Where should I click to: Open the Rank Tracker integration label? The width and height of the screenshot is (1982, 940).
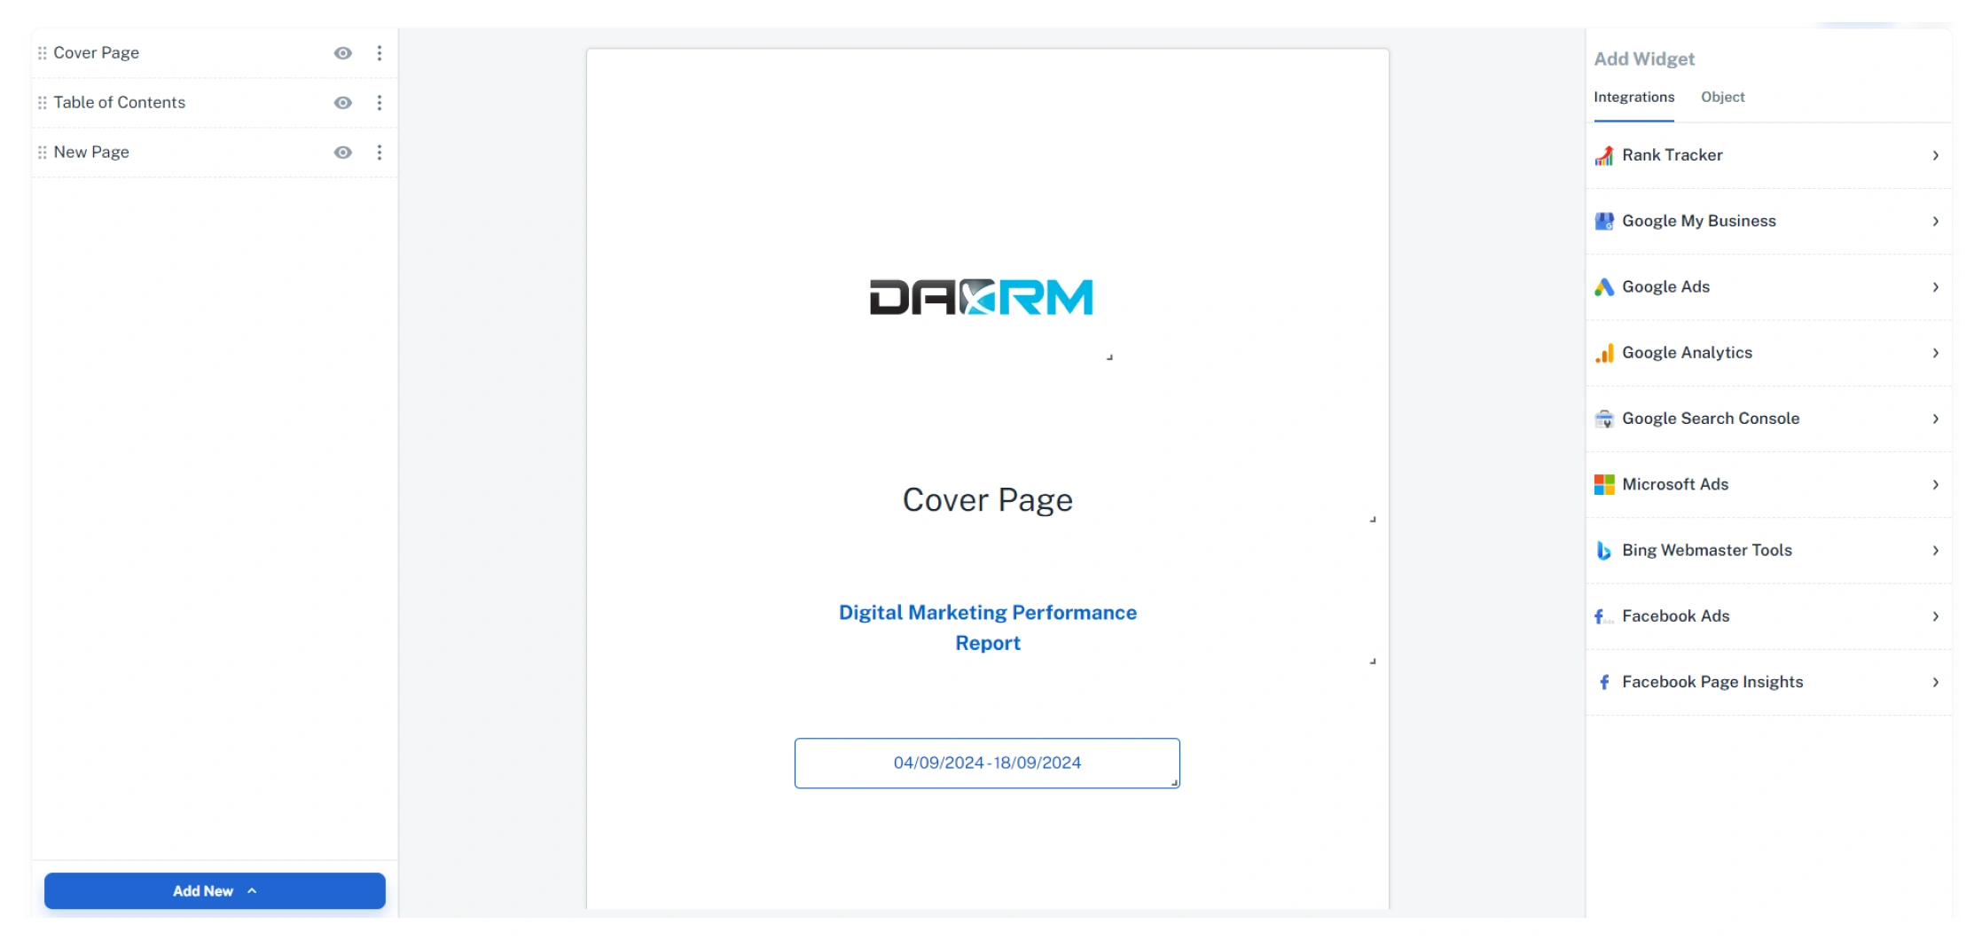tap(1672, 155)
